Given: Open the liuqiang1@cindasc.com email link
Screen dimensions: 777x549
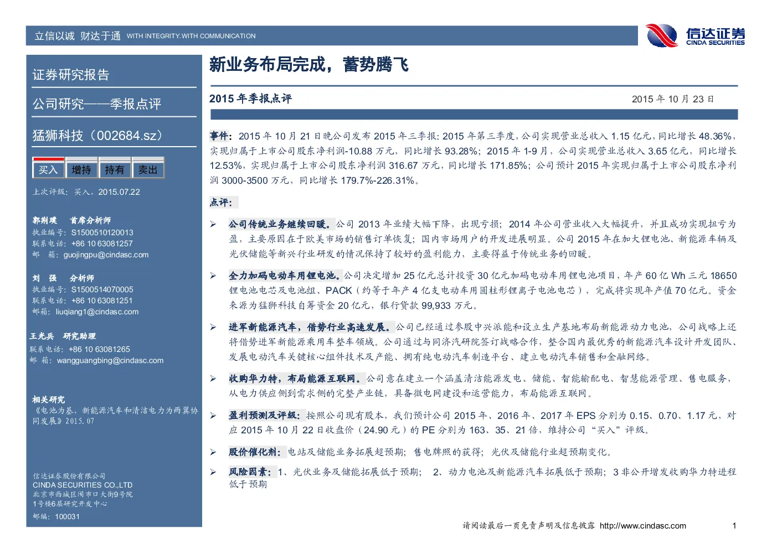Looking at the screenshot, I should tap(97, 312).
